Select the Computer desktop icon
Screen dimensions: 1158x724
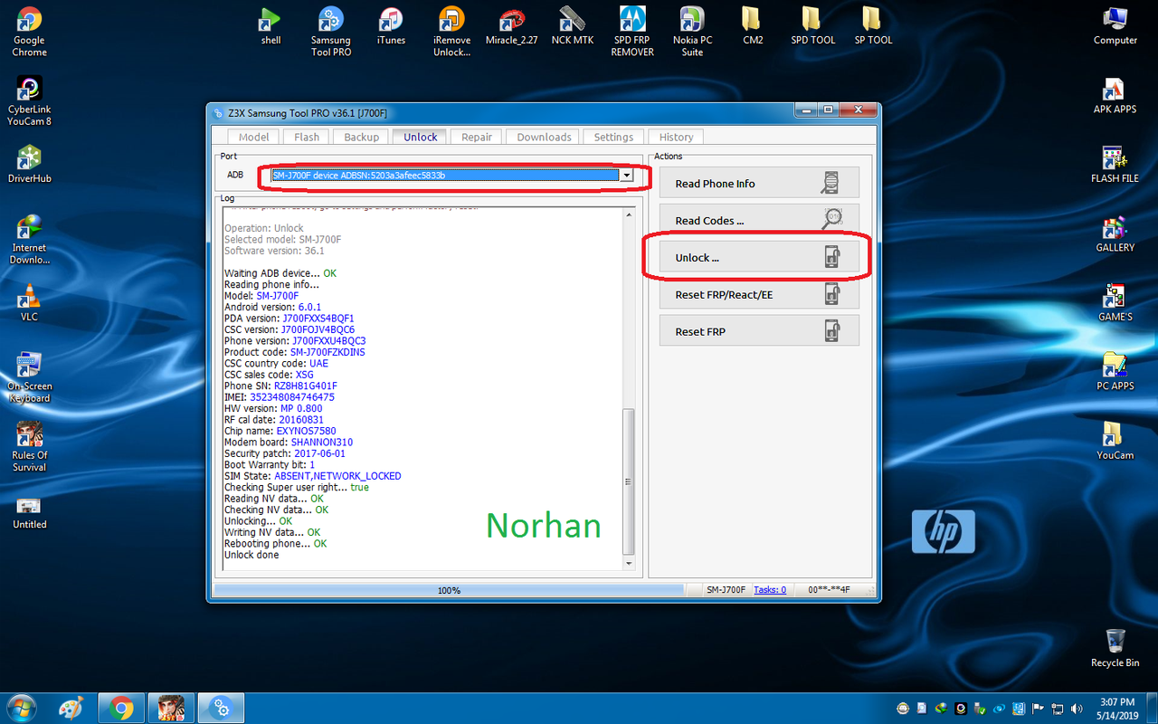(x=1115, y=26)
